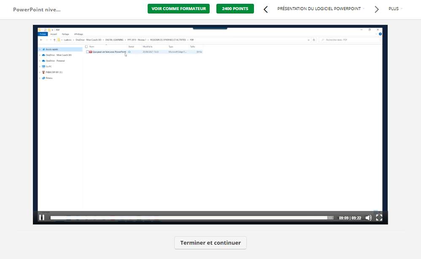421x259 pixels.
Task: Go up one folder level arrow
Action: [54, 40]
